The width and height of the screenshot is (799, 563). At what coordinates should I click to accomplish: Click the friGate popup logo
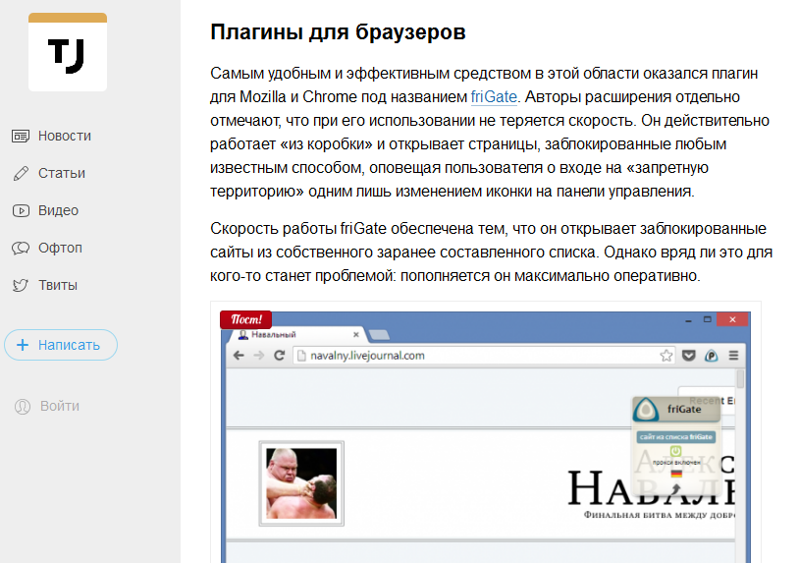pos(647,409)
